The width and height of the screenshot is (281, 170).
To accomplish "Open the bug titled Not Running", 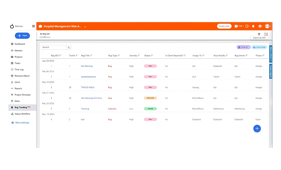I will (x=87, y=66).
